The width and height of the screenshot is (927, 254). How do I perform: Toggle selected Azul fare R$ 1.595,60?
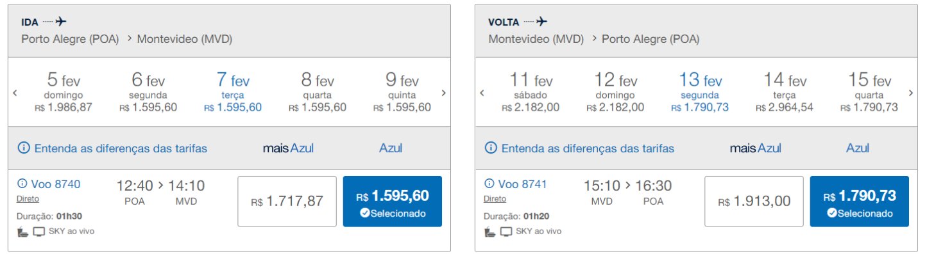tap(393, 202)
